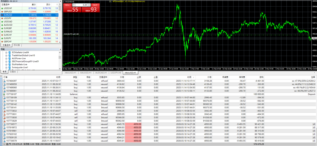Open the USDJPY,H4 chart tab

click(116, 73)
